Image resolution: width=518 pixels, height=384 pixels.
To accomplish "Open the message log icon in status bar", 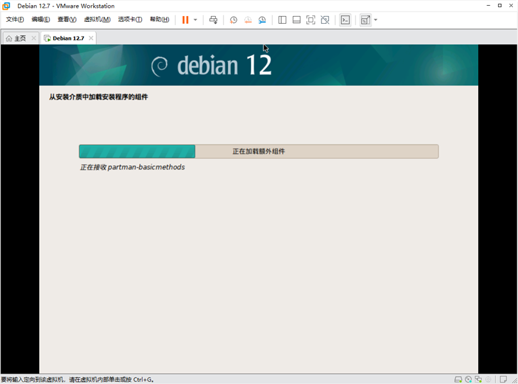I will point(503,380).
